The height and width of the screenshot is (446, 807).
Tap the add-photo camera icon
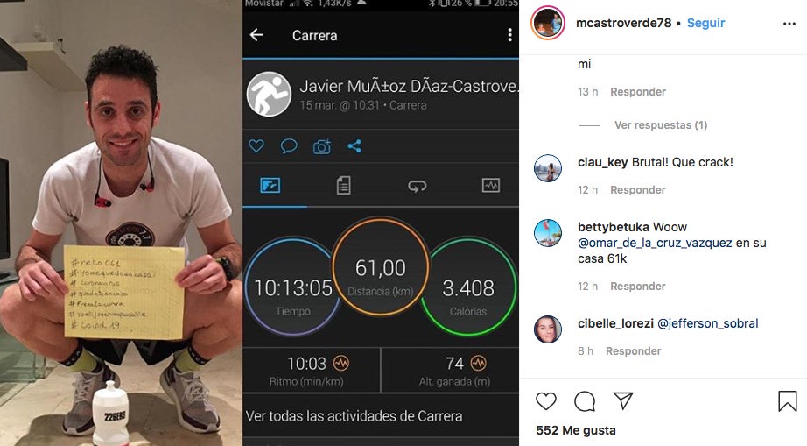coord(322,147)
